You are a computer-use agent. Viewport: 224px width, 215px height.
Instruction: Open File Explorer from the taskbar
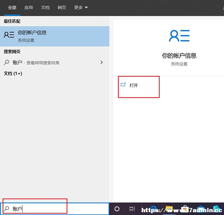(x=169, y=209)
